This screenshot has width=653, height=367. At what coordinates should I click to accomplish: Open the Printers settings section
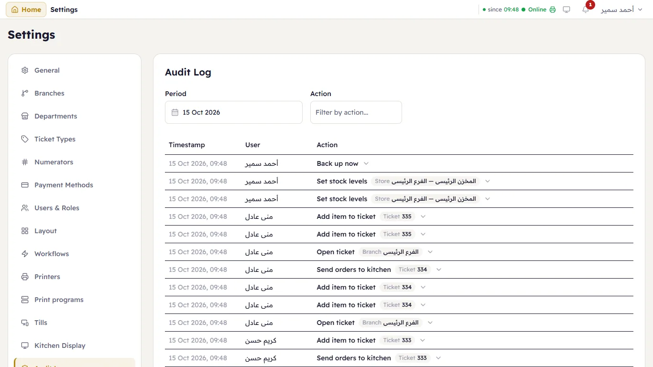click(x=75, y=277)
